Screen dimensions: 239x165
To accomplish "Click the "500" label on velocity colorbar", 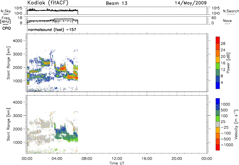I will [x=224, y=110].
